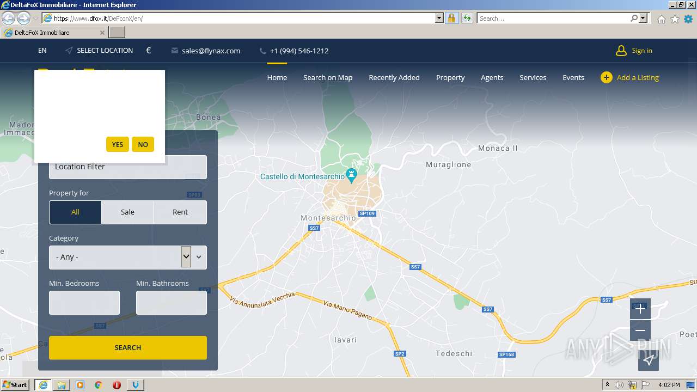Open the Events menu item
This screenshot has width=697, height=392.
[573, 77]
